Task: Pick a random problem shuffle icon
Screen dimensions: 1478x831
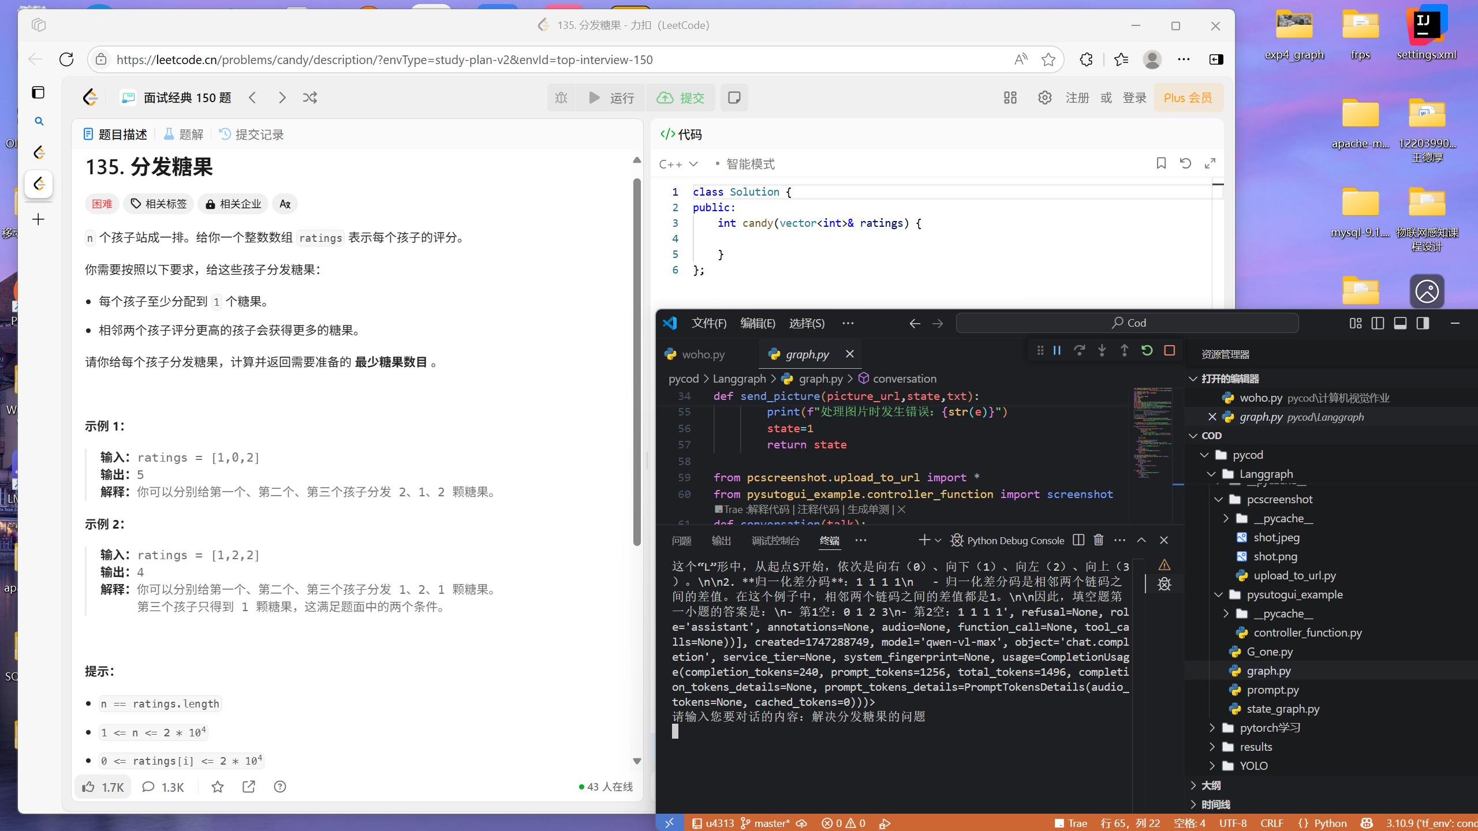Action: 310,98
